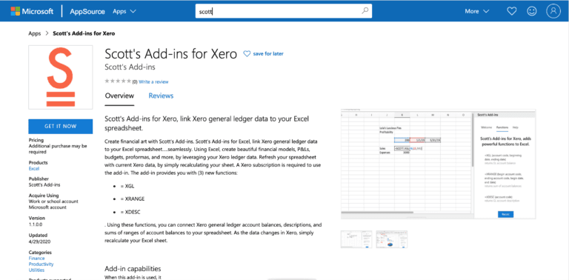This screenshot has height=280, width=569.
Task: Click the orange S app logo
Action: [61, 77]
